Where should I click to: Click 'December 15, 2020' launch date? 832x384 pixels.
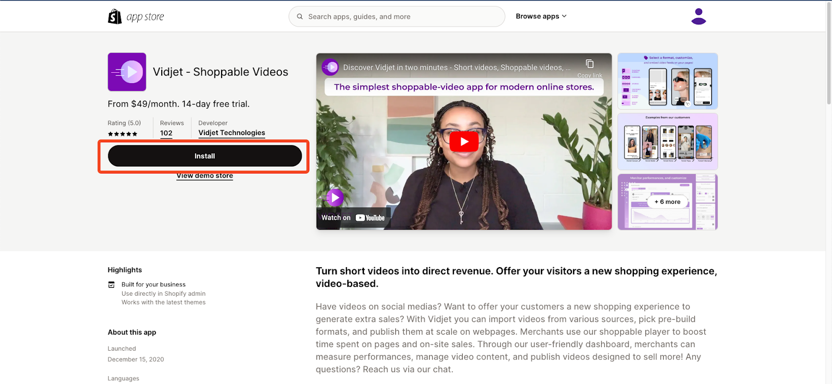pyautogui.click(x=136, y=360)
